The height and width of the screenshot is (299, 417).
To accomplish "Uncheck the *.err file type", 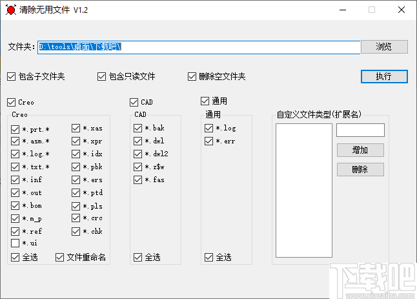I will [x=208, y=141].
